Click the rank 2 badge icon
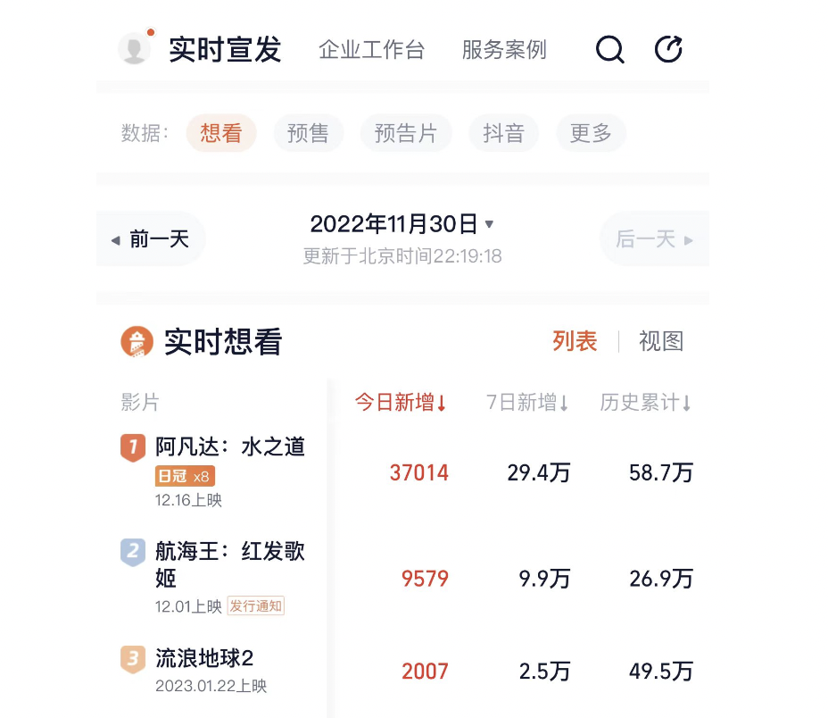 [x=133, y=552]
